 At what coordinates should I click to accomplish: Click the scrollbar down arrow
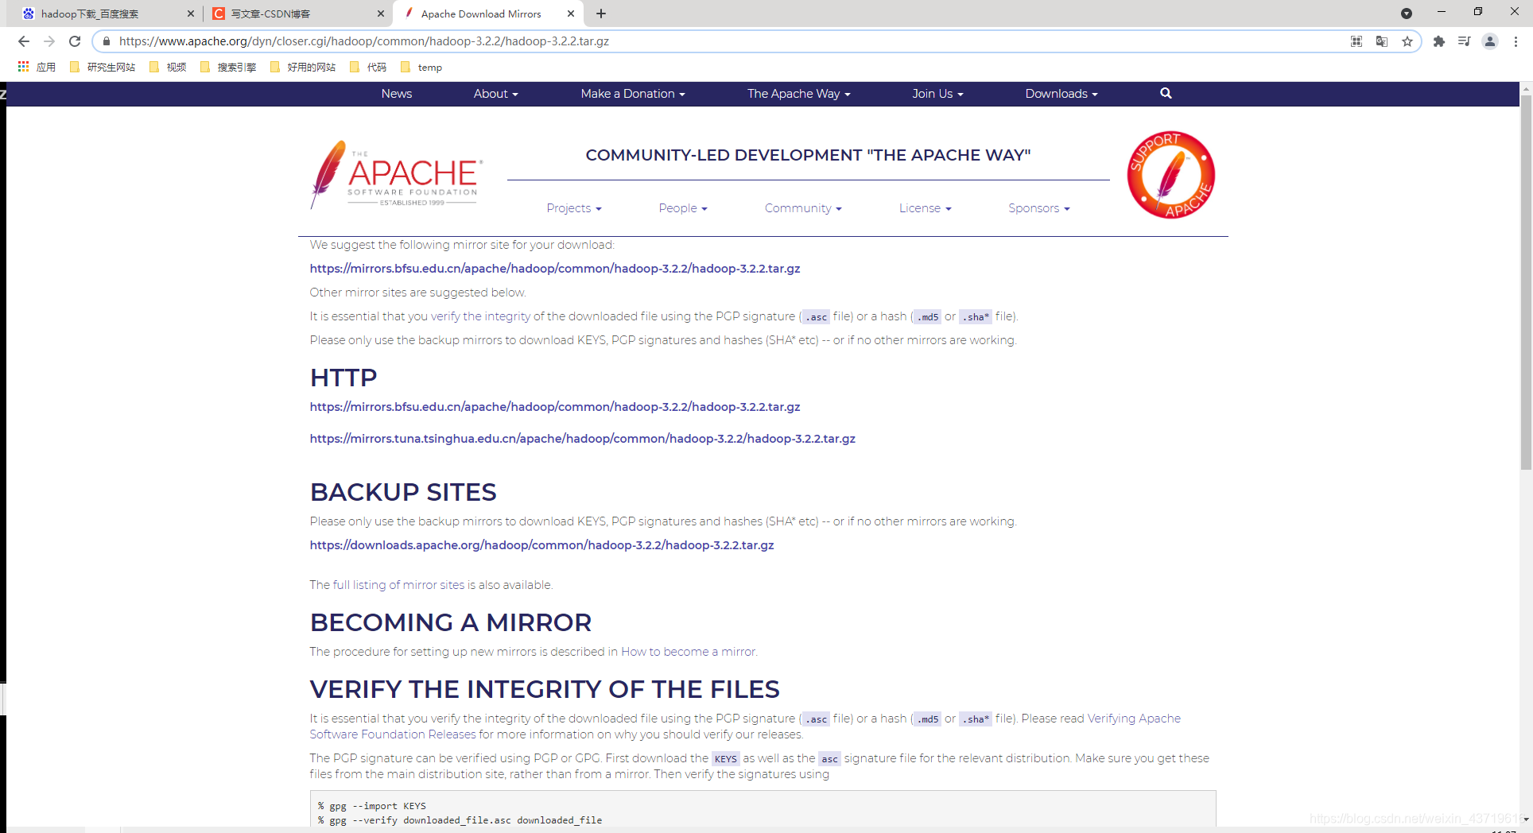point(1526,819)
